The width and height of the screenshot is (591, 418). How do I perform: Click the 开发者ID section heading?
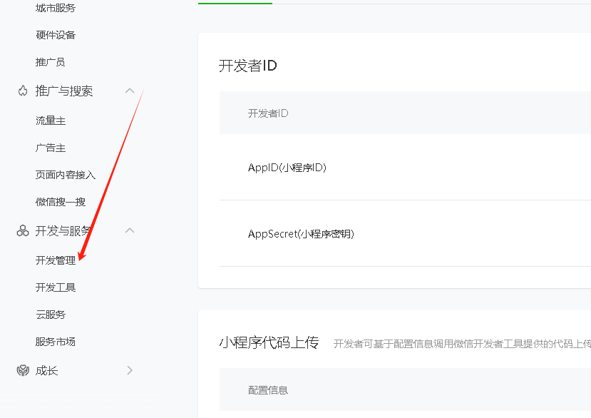point(247,66)
